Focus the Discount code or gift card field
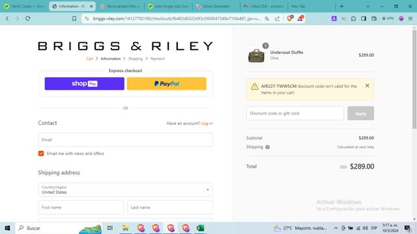This screenshot has width=417, height=234. tap(295, 113)
